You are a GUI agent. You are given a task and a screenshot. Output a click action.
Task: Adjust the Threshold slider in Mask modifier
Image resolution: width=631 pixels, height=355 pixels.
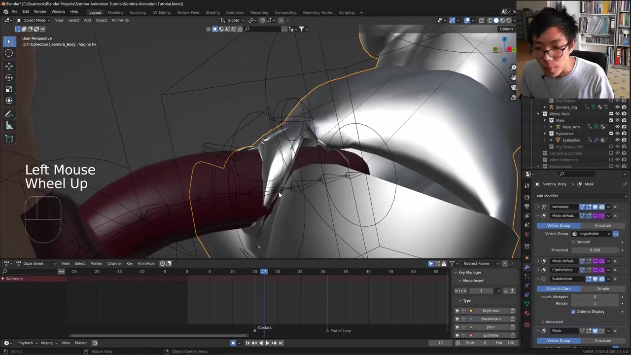click(x=595, y=250)
